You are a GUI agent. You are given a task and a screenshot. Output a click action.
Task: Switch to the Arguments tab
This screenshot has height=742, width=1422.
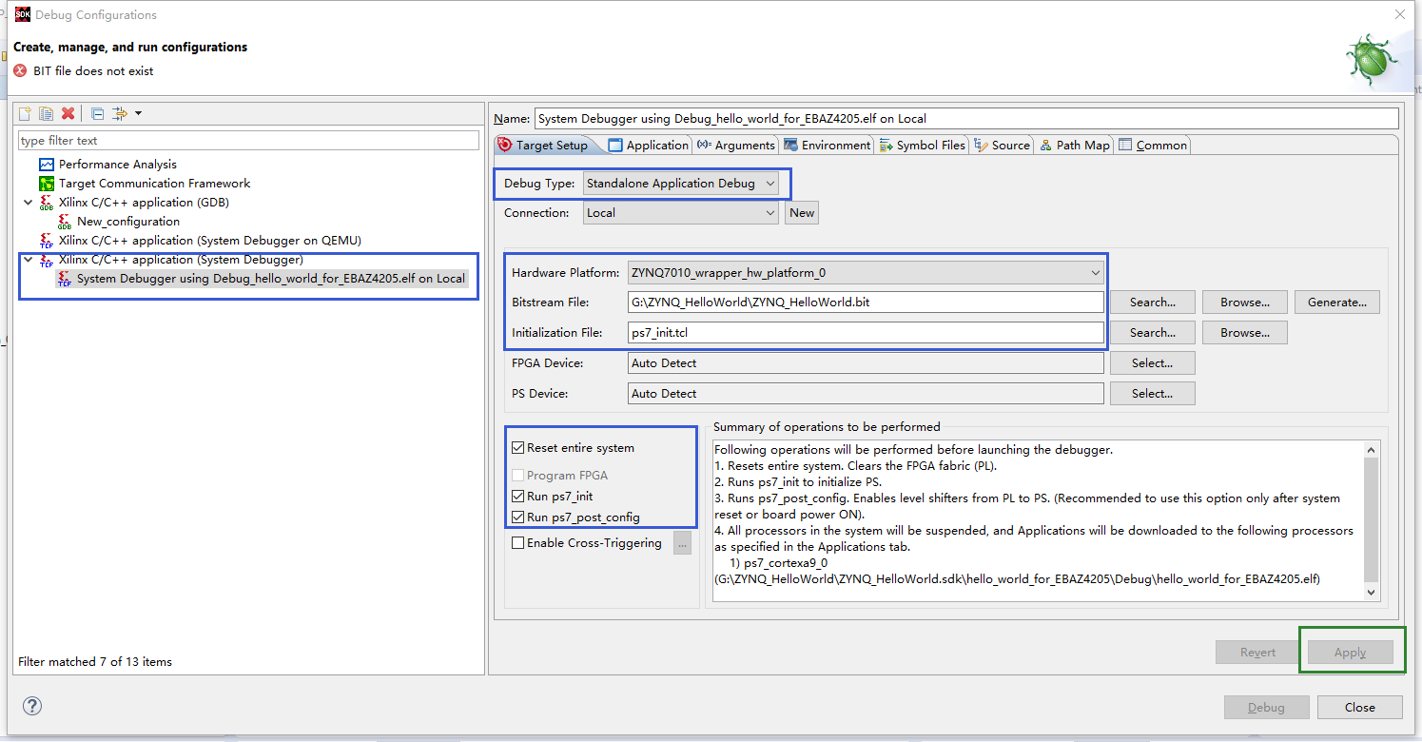(735, 146)
